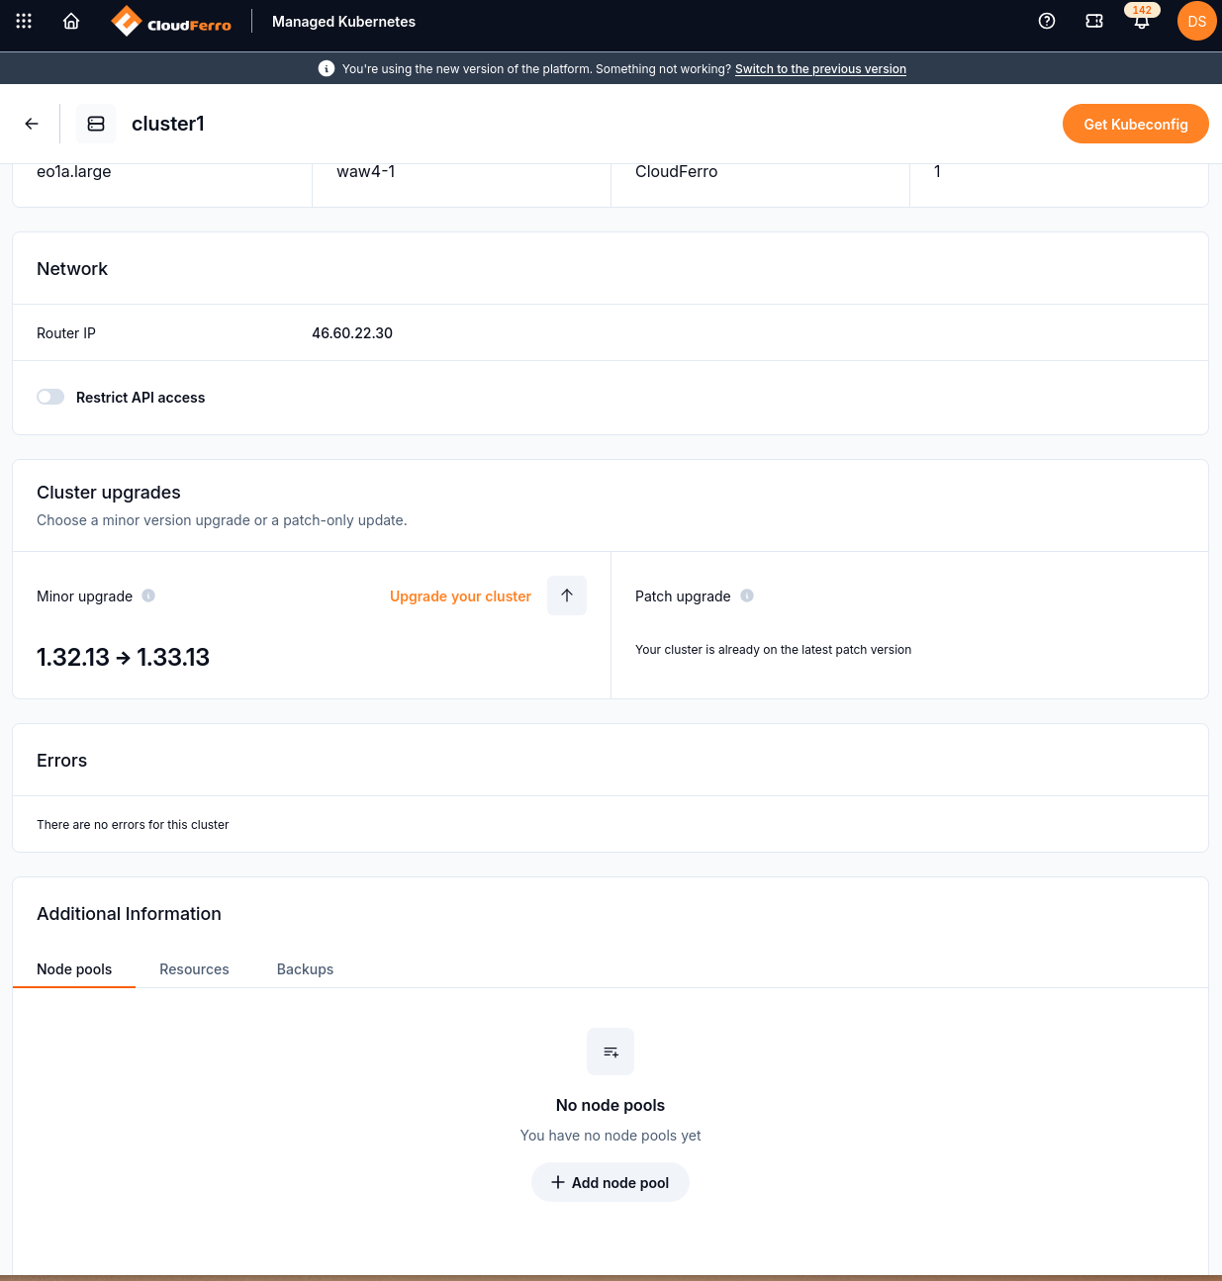Open the support tickets icon
This screenshot has height=1281, width=1222.
pos(1094,21)
